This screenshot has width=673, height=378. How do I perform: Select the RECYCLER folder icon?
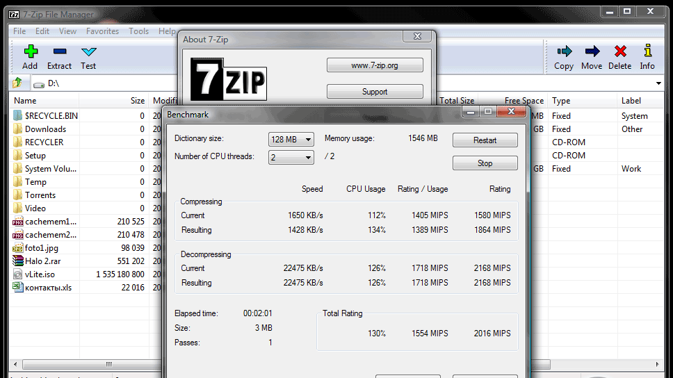(x=17, y=142)
